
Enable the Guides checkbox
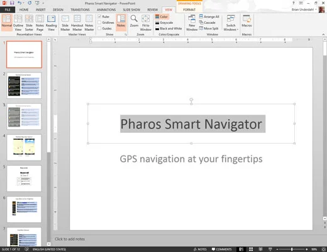pyautogui.click(x=99, y=28)
